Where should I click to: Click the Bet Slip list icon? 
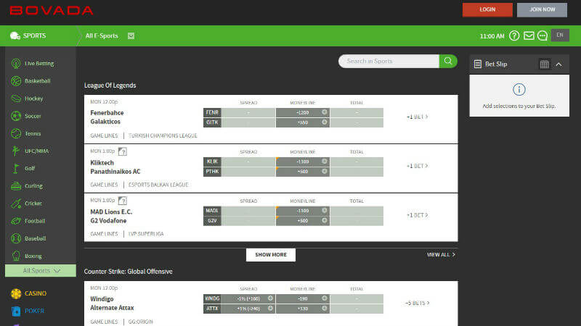coord(478,64)
